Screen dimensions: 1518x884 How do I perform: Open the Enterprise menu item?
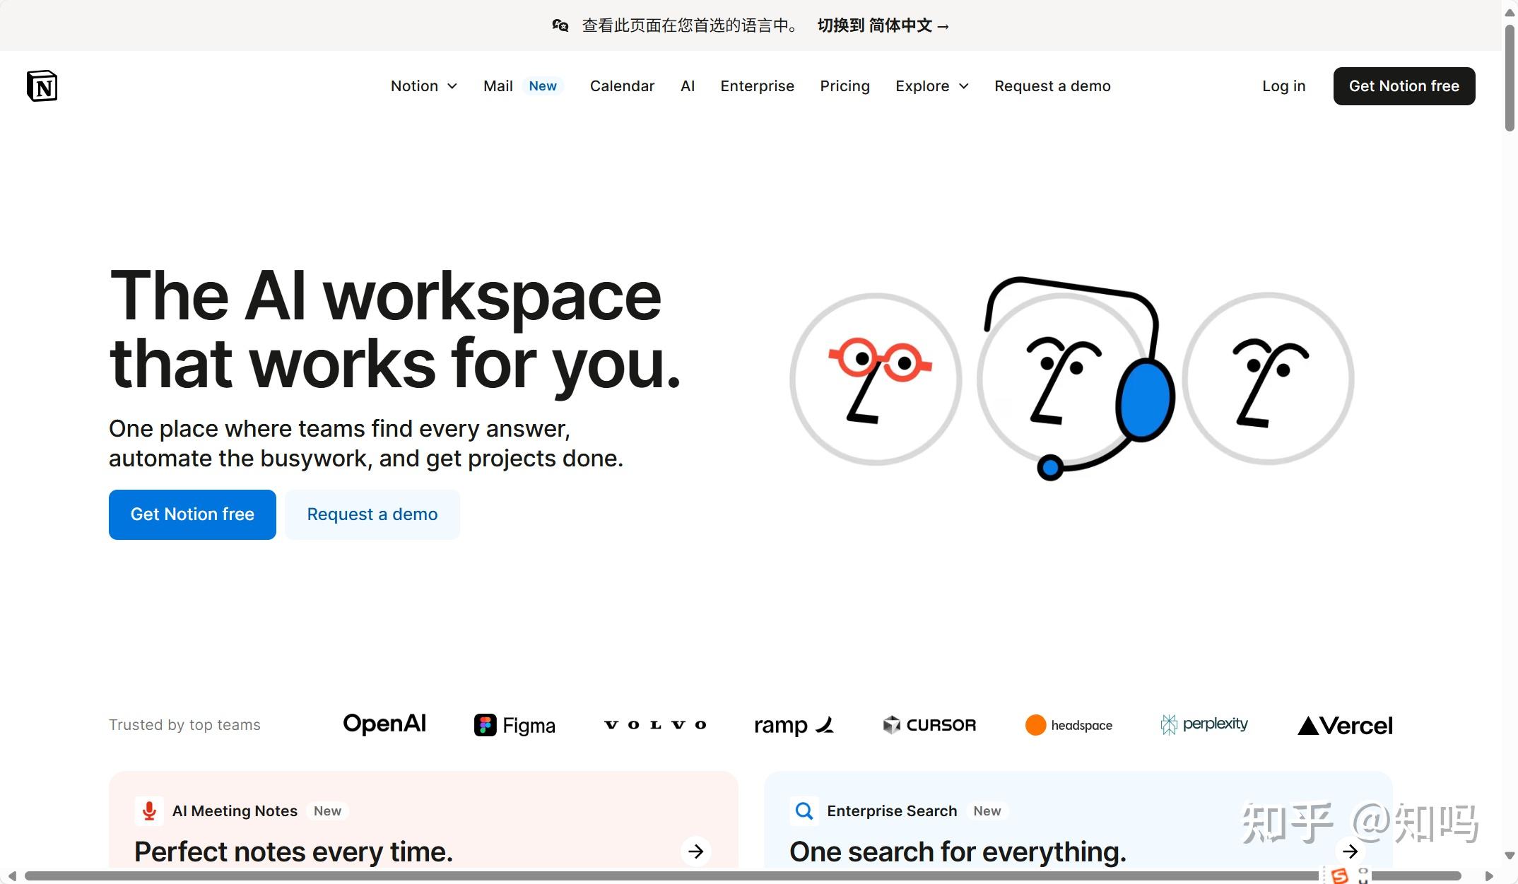757,86
